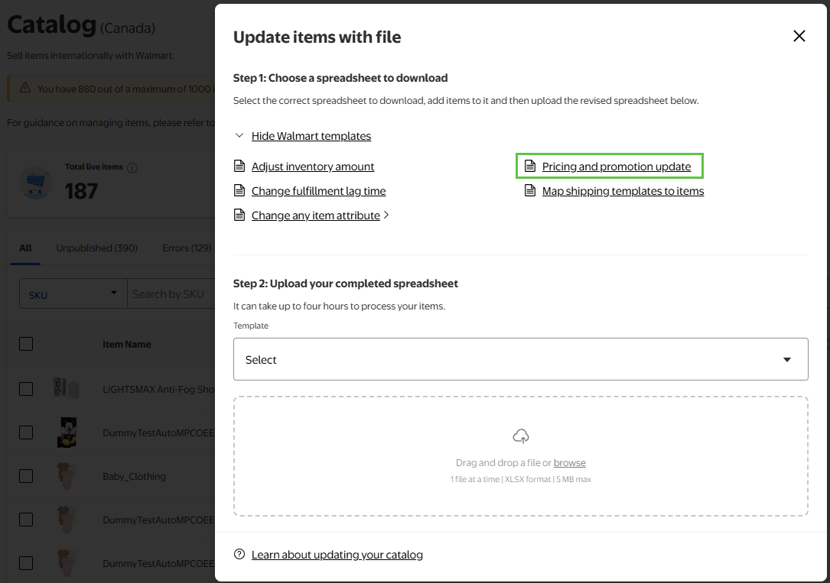Switch to the Unpublished (390) tab
830x583 pixels.
click(x=96, y=248)
